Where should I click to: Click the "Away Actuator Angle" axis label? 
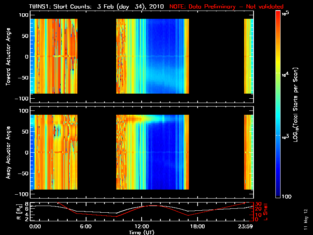(x=8, y=152)
